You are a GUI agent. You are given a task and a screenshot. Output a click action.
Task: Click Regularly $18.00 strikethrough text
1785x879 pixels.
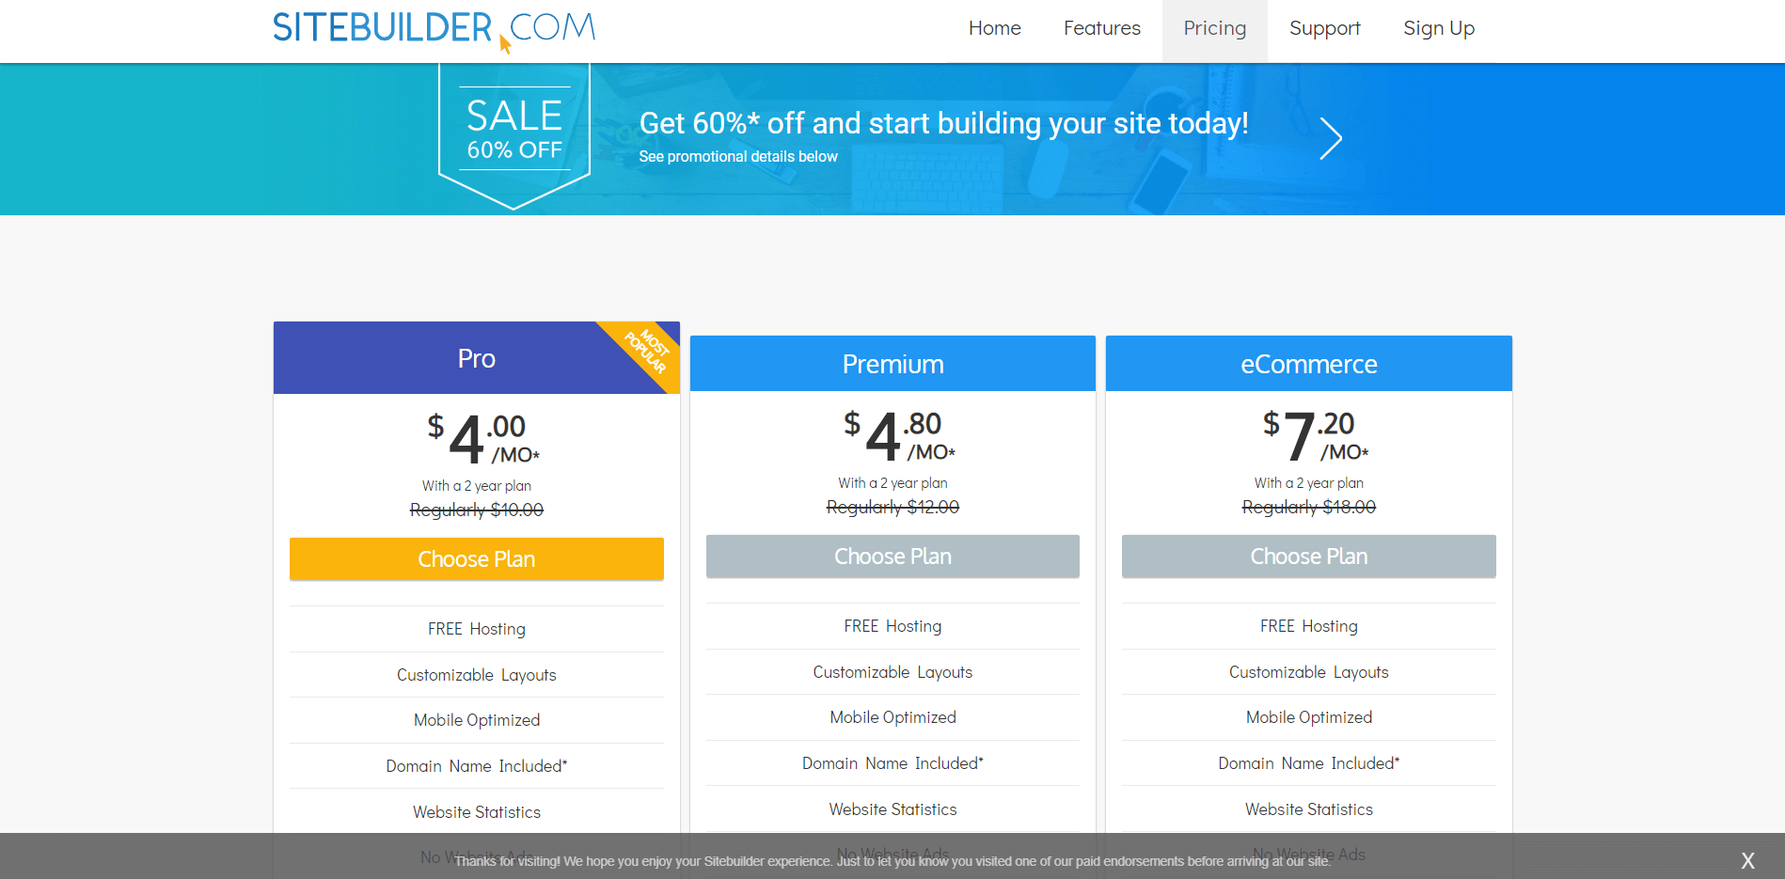click(1308, 507)
